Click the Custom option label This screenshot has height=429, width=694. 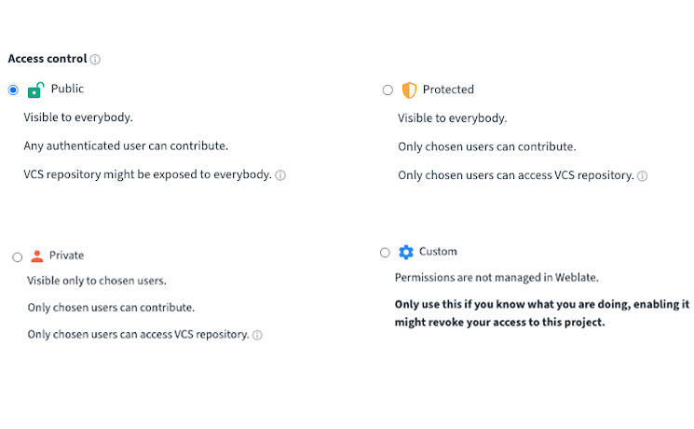438,252
